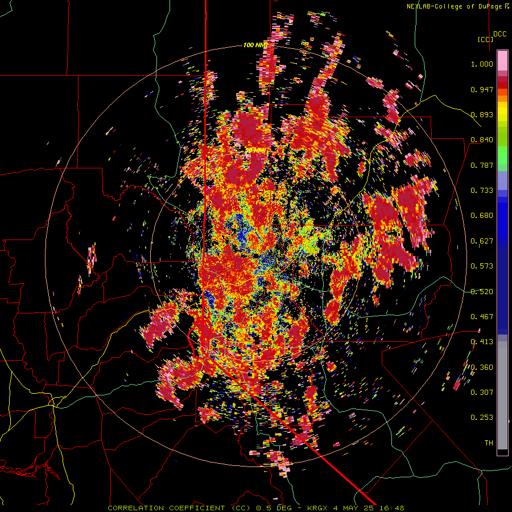Screen dimensions: 512x512
Task: Select the 0.253 scale value
Action: point(482,418)
